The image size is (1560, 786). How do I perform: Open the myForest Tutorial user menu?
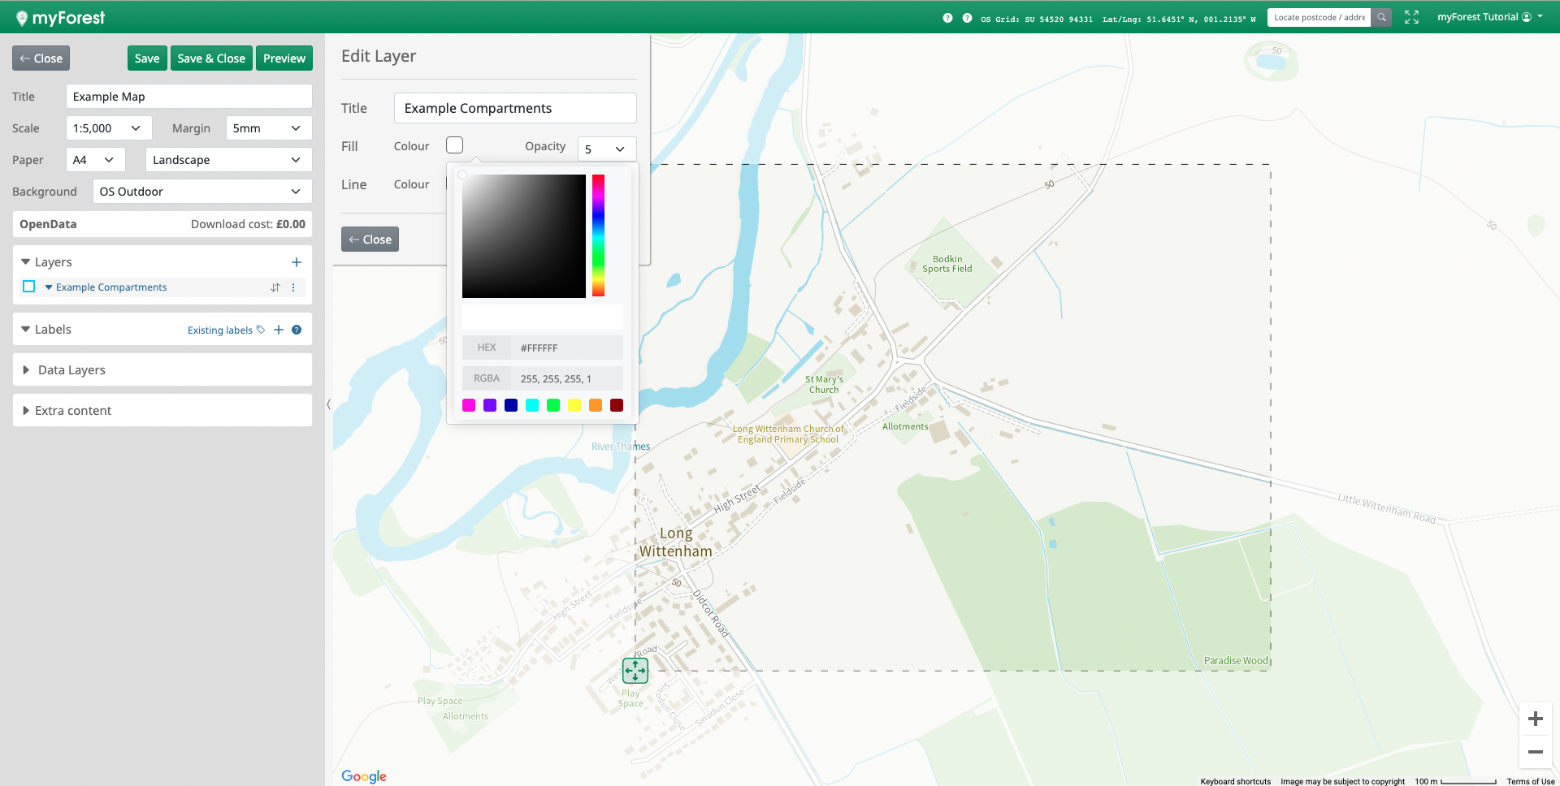(x=1489, y=17)
